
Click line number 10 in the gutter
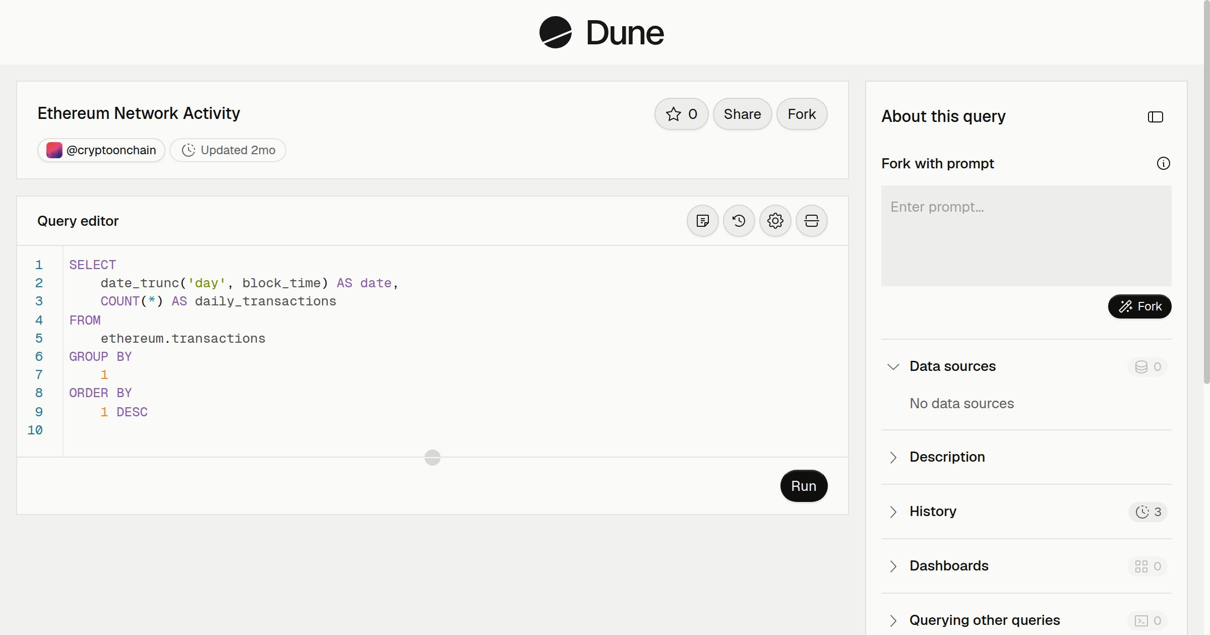pyautogui.click(x=35, y=430)
